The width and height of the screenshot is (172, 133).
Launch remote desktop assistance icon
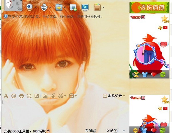85,7
